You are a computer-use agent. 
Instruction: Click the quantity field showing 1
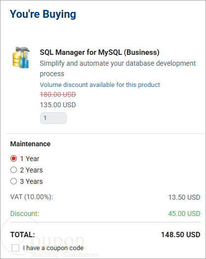pyautogui.click(x=53, y=118)
